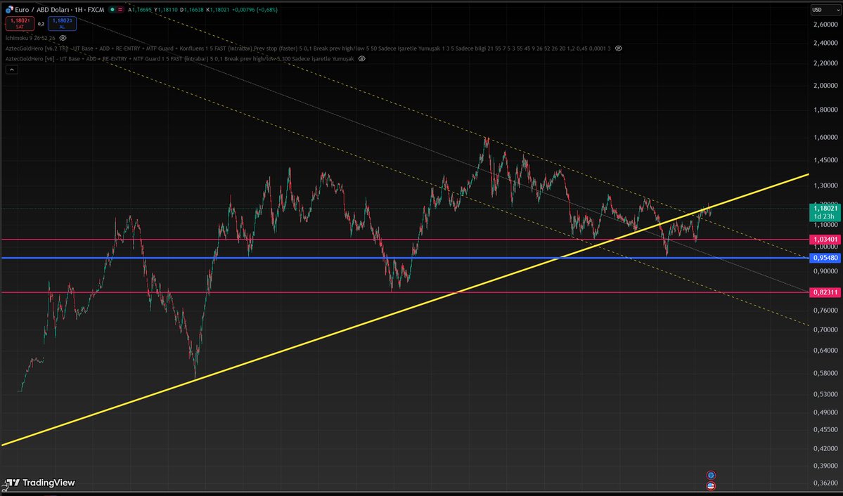Hide the AztecGoldHero v6.2 TR indicator
The height and width of the screenshot is (496, 843).
[619, 48]
